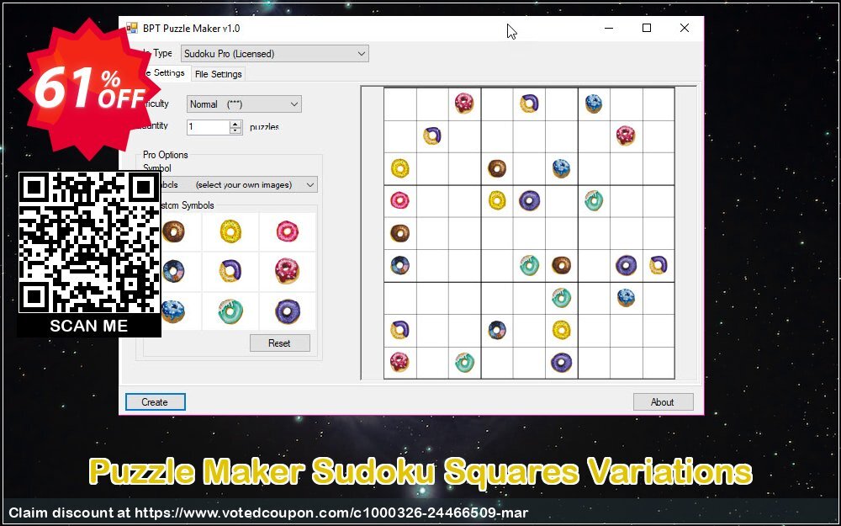Screen dimensions: 841x526
Task: Click teal donut in puzzle's bottom row
Action: (x=464, y=363)
